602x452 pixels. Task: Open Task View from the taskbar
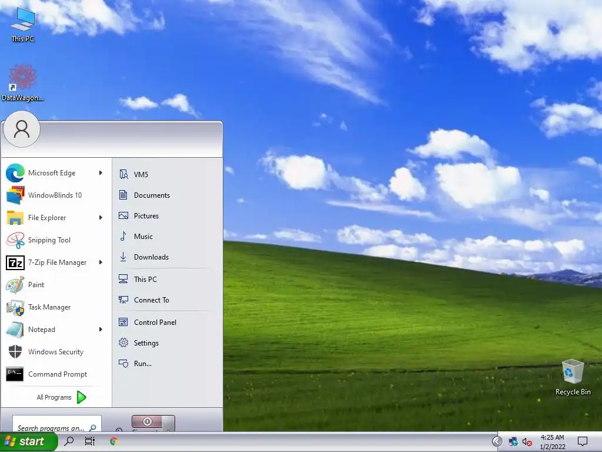point(90,441)
